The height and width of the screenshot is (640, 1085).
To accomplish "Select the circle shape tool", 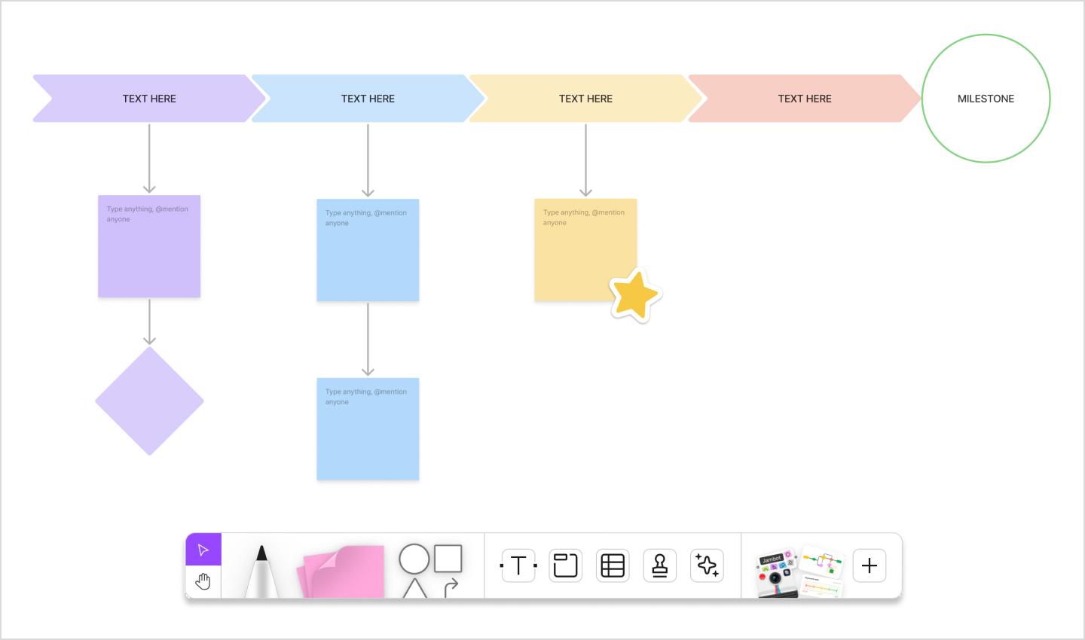I will coord(413,558).
